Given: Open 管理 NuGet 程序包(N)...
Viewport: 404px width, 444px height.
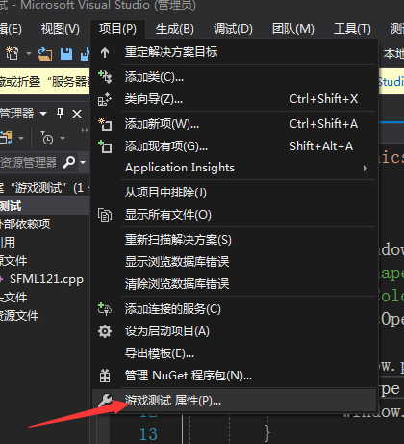Looking at the screenshot, I should point(234,376).
